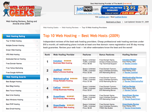Open Green Web Hosting menu item
The image size is (152, 112).
tap(22, 50)
